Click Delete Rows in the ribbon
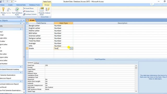This screenshot has height=94, width=167. click(x=28, y=11)
